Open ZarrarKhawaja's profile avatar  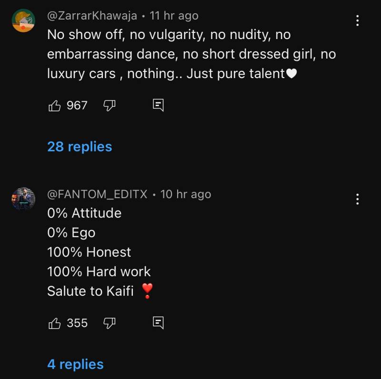click(x=23, y=21)
